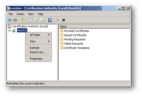Screen dimensions: 142x97
Task: Select the Certification Authority (Local) tree label
Action: point(30,26)
